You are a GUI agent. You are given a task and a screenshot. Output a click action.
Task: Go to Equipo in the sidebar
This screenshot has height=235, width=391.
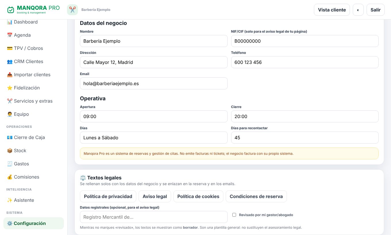tap(34, 114)
